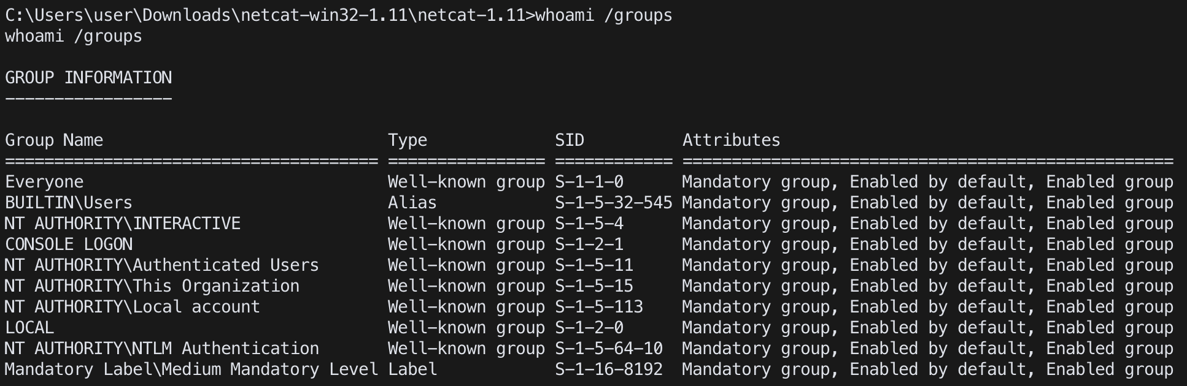Click the LOCAL group name
This screenshot has width=1187, height=386.
29,328
